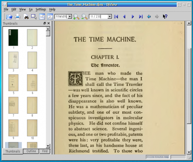
Task: Go to the previous page
Action: tap(124, 17)
